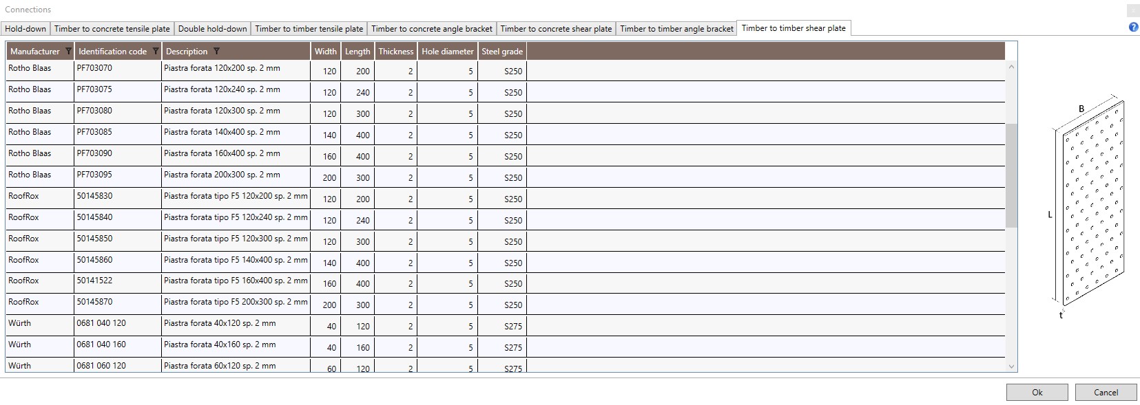1140x405 pixels.
Task: Open the Timber to concrete shear plate tab
Action: click(556, 29)
